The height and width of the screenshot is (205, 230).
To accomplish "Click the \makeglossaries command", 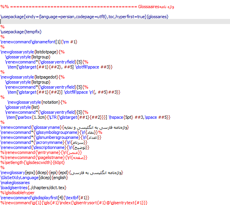I will tap(15, 183).
